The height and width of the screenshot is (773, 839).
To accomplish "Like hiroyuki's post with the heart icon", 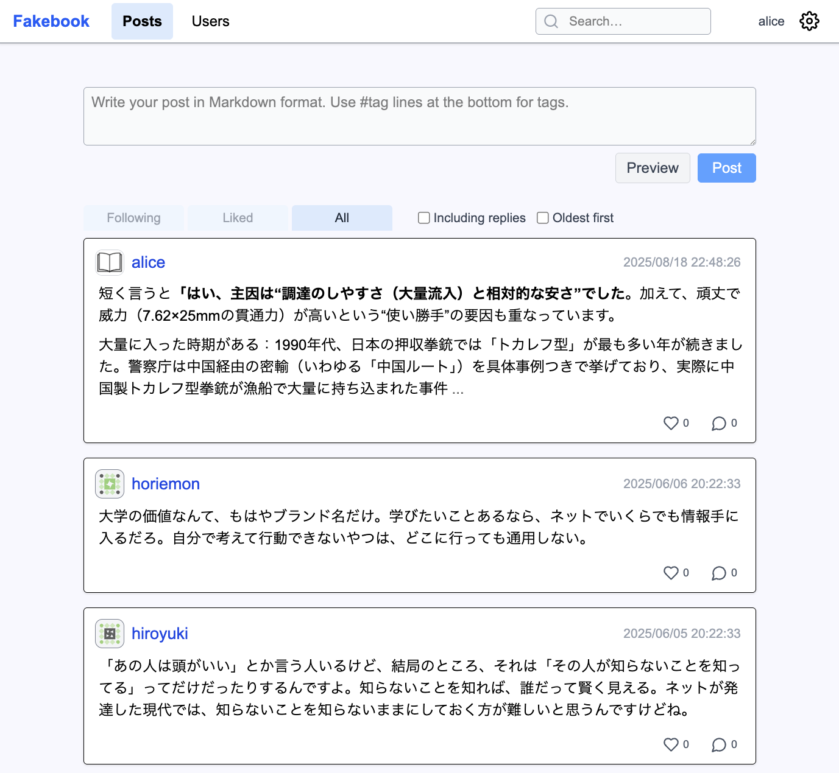I will click(671, 744).
